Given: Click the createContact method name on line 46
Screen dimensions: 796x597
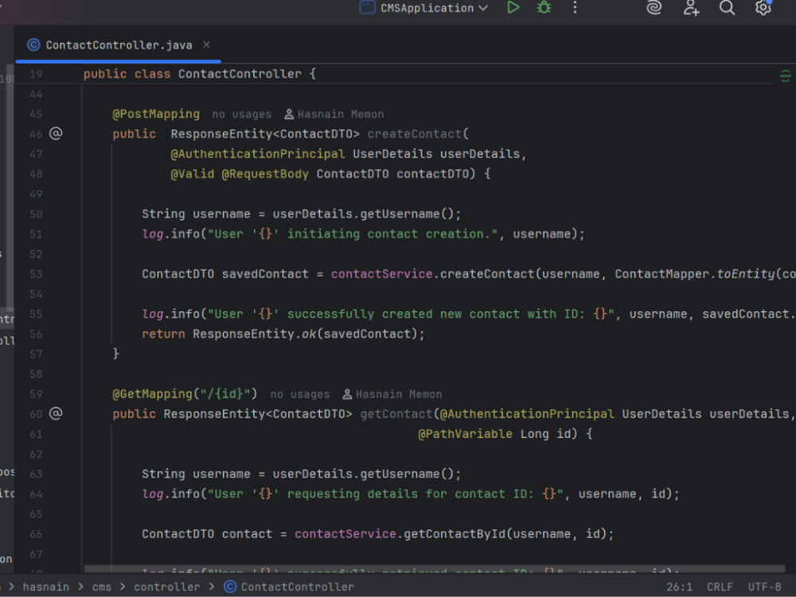Looking at the screenshot, I should (x=414, y=134).
